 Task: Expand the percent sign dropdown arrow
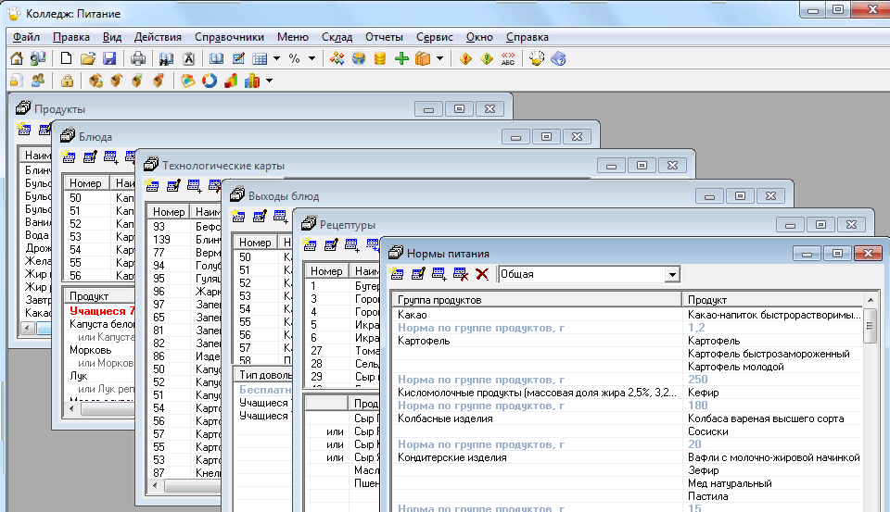[311, 59]
